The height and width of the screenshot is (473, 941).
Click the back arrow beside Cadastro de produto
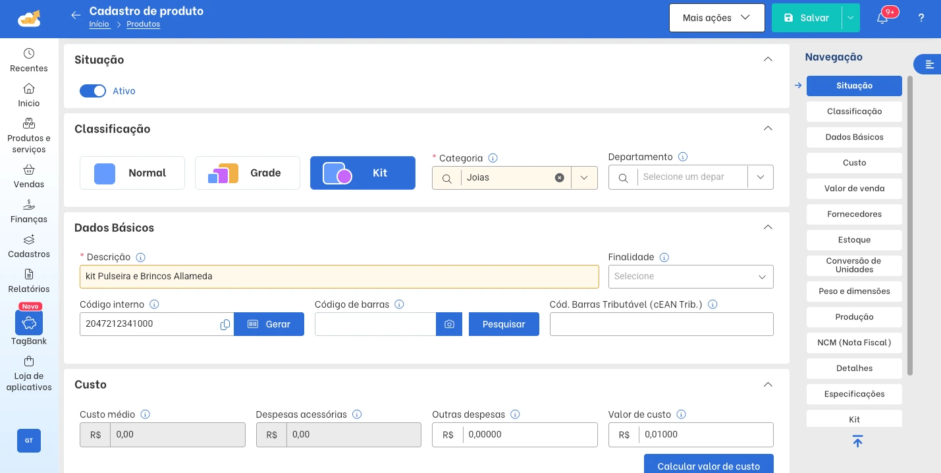pyautogui.click(x=76, y=15)
